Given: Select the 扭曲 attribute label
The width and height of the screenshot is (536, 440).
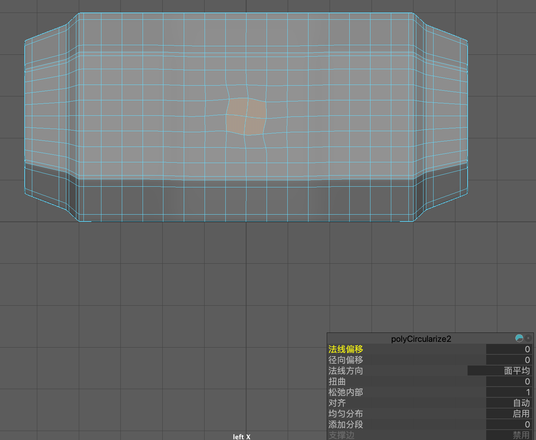Looking at the screenshot, I should click(337, 381).
